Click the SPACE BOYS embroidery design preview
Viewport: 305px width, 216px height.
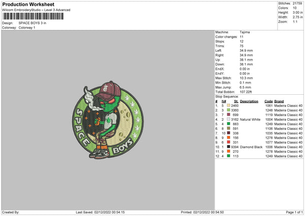coord(108,120)
